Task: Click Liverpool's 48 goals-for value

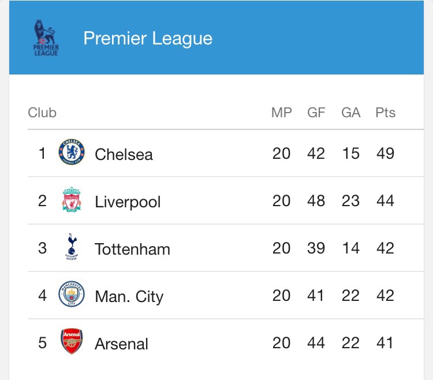Action: click(x=316, y=201)
